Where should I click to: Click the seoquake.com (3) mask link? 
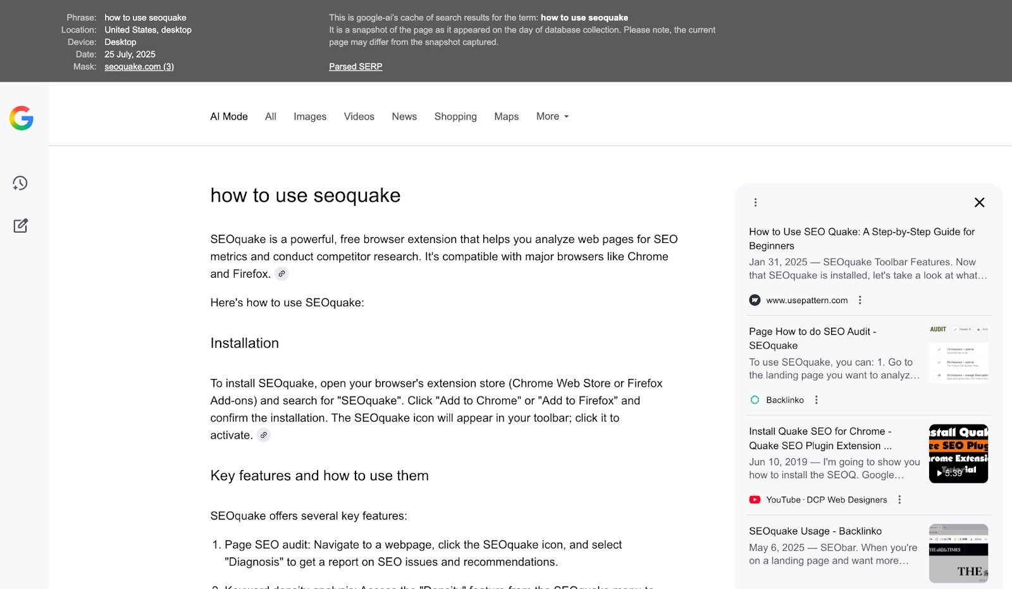tap(139, 66)
